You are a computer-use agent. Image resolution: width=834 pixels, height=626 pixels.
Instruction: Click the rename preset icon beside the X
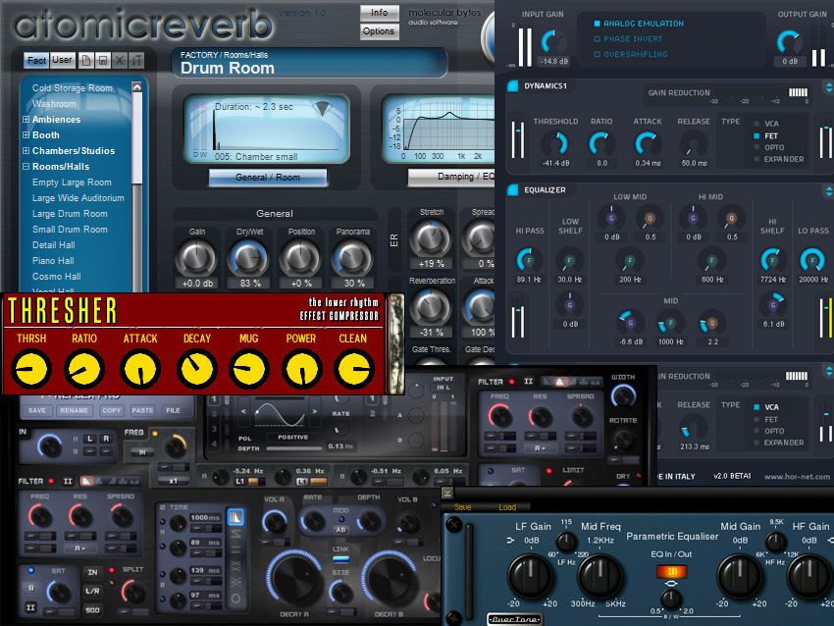(136, 61)
